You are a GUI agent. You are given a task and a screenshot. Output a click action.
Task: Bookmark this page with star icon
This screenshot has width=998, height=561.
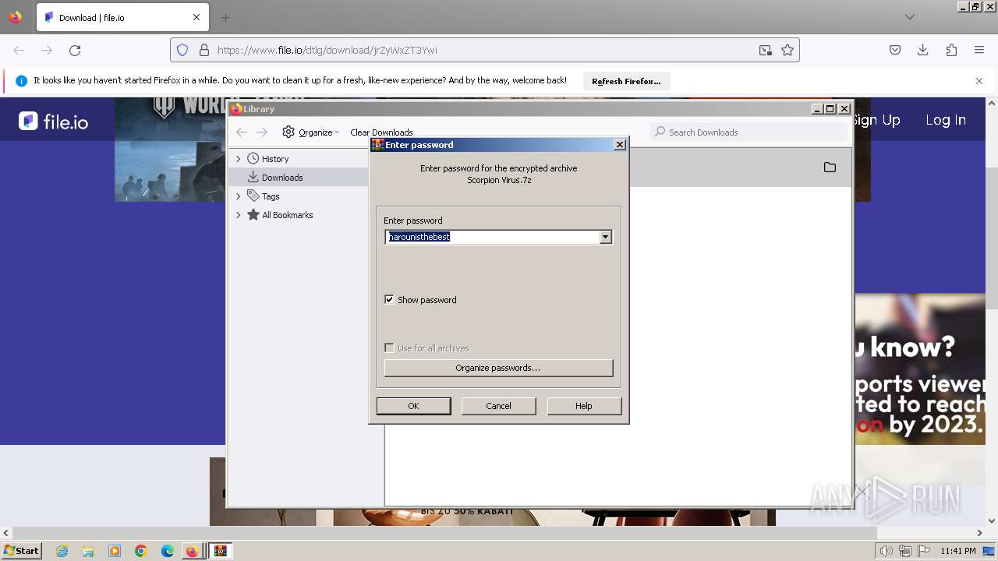[787, 50]
